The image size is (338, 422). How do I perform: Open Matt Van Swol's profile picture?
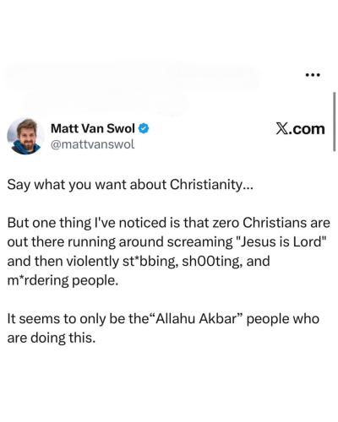pos(25,137)
